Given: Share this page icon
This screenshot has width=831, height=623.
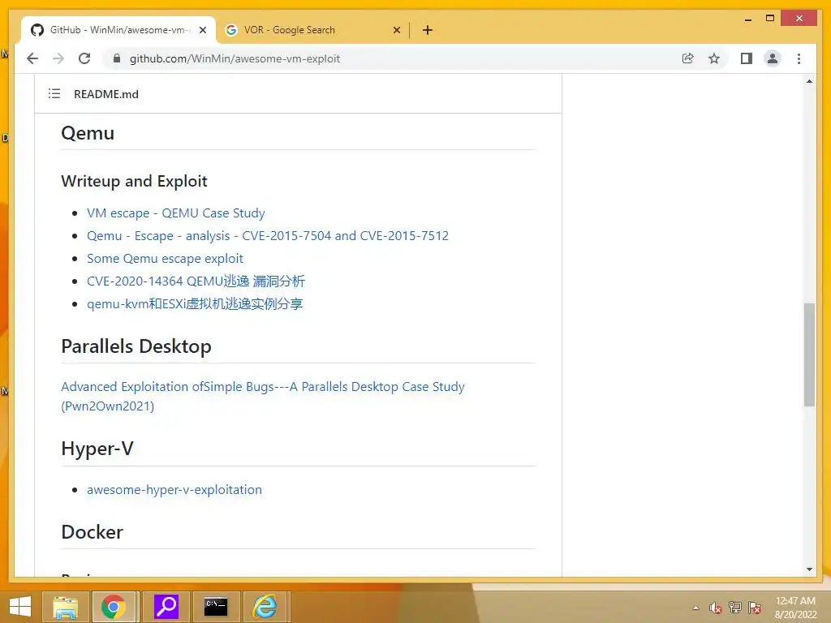Looking at the screenshot, I should (x=687, y=58).
